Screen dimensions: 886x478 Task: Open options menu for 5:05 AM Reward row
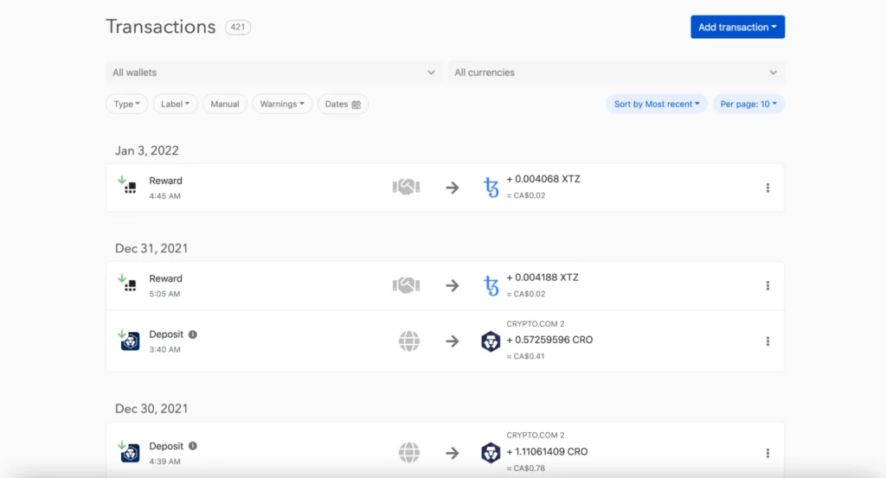pos(767,285)
